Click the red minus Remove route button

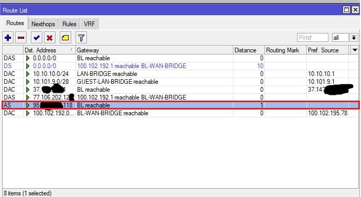(x=21, y=38)
